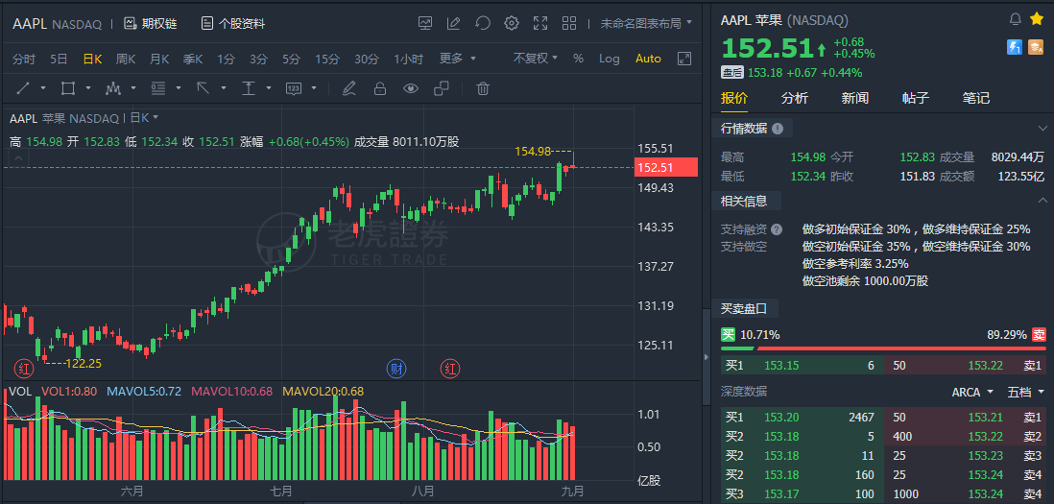
Task: Enter fullscreen chart mode
Action: 540,23
